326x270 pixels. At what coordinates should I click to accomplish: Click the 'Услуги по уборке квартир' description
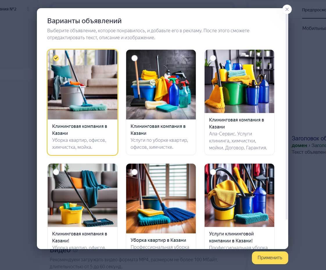[x=159, y=144]
